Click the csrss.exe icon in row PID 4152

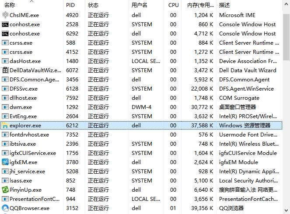pyautogui.click(x=5, y=52)
